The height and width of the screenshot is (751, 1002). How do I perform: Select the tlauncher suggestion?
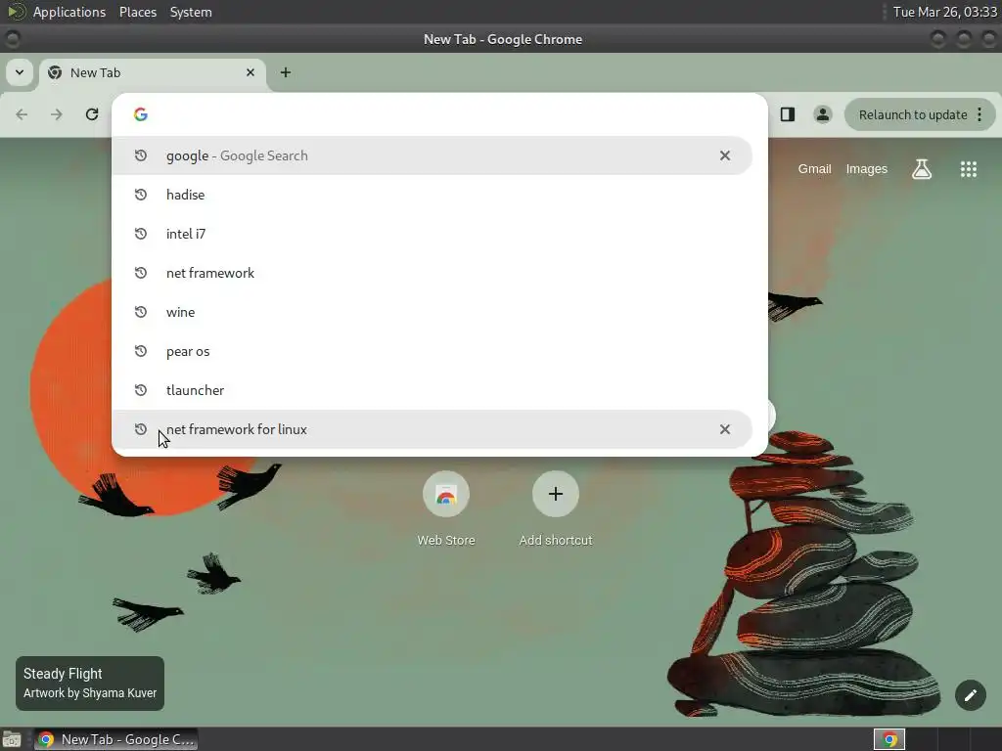click(432, 390)
